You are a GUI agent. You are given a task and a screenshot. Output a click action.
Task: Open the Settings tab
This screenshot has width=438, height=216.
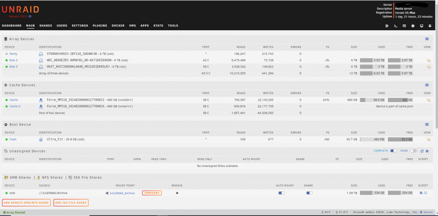pyautogui.click(x=80, y=26)
